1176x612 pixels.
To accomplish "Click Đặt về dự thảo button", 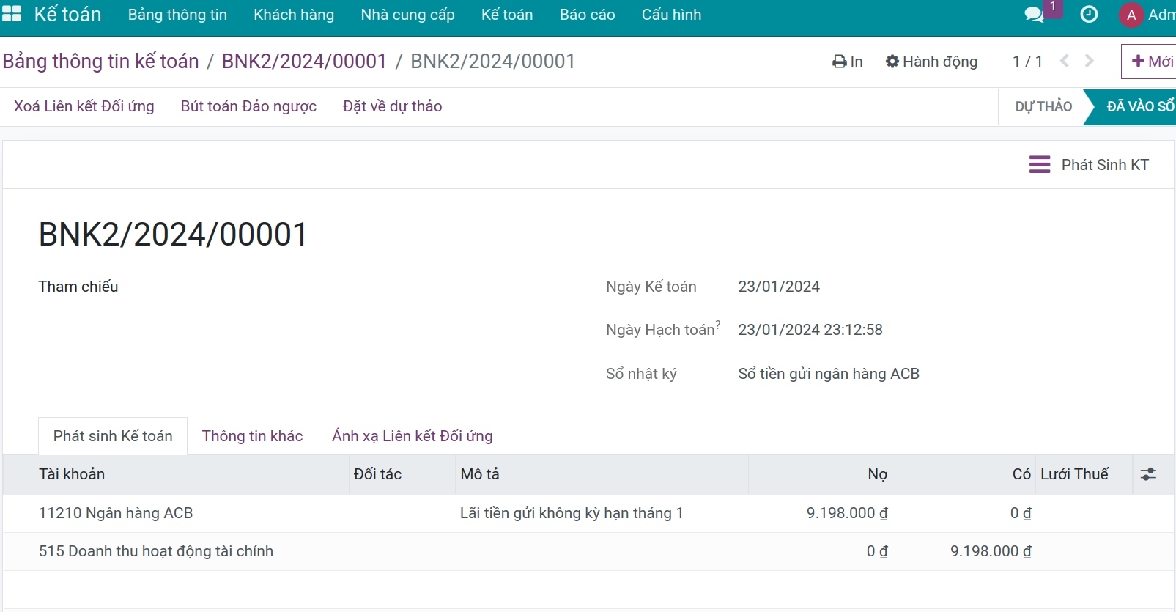I will point(392,106).
